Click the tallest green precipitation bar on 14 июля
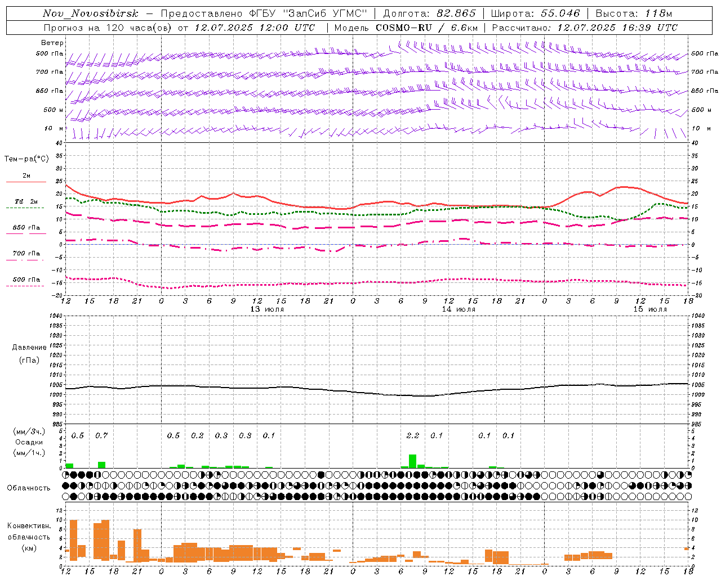Viewport: 721px width, 576px height. [413, 461]
